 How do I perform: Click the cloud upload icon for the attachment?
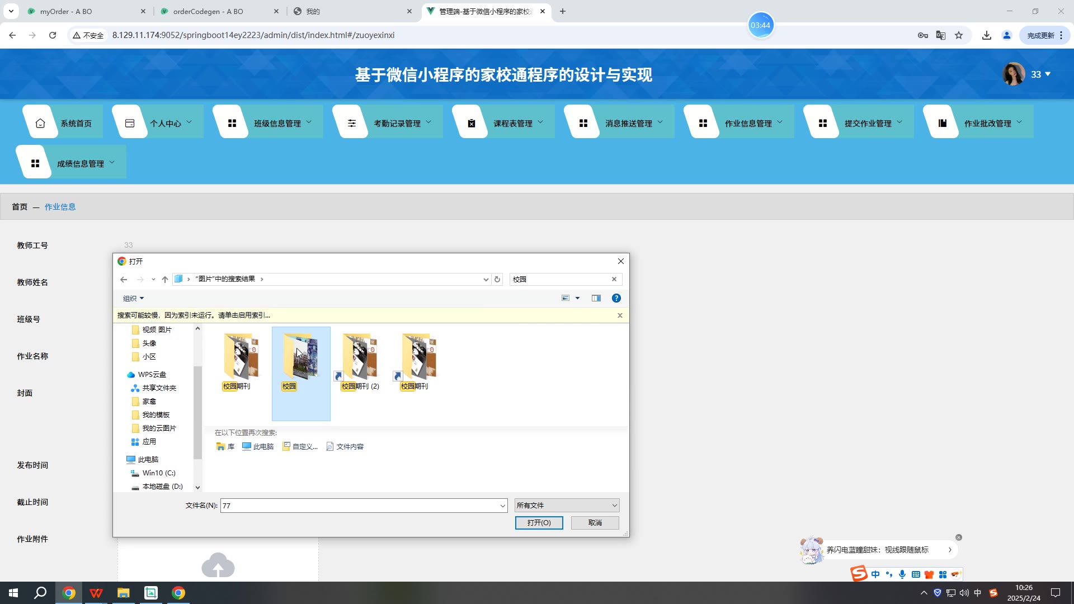tap(218, 565)
